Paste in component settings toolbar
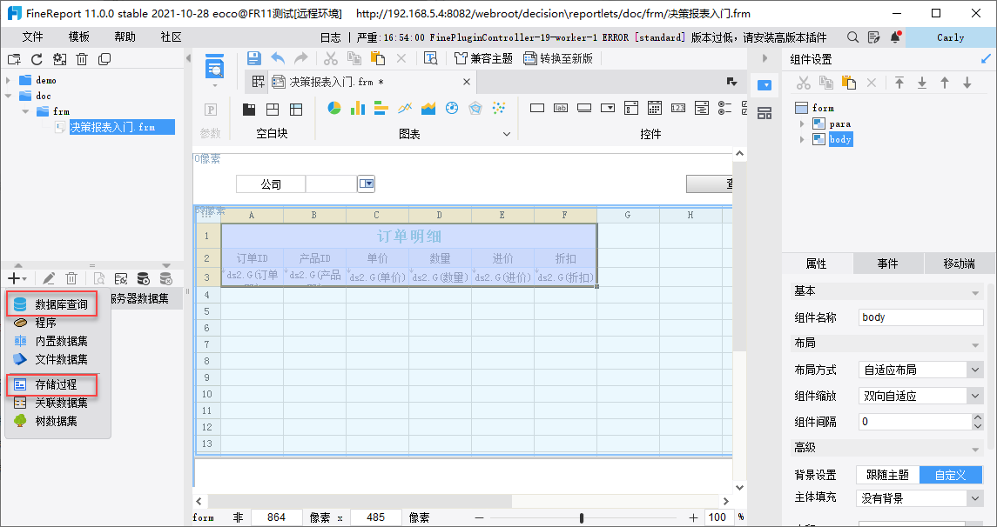This screenshot has height=527, width=997. pyautogui.click(x=848, y=83)
